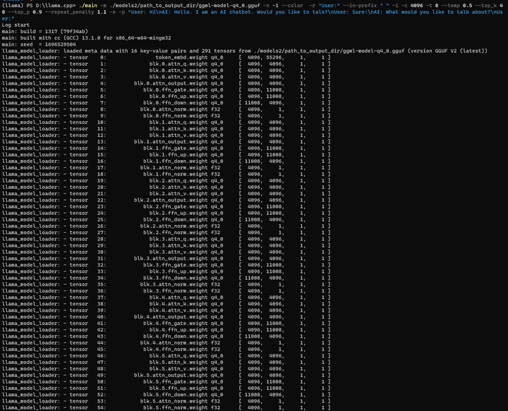This screenshot has width=508, height=411.
Task: Click the 'built with cc (GCC) 13.1.0' line
Action: [x=86, y=38]
